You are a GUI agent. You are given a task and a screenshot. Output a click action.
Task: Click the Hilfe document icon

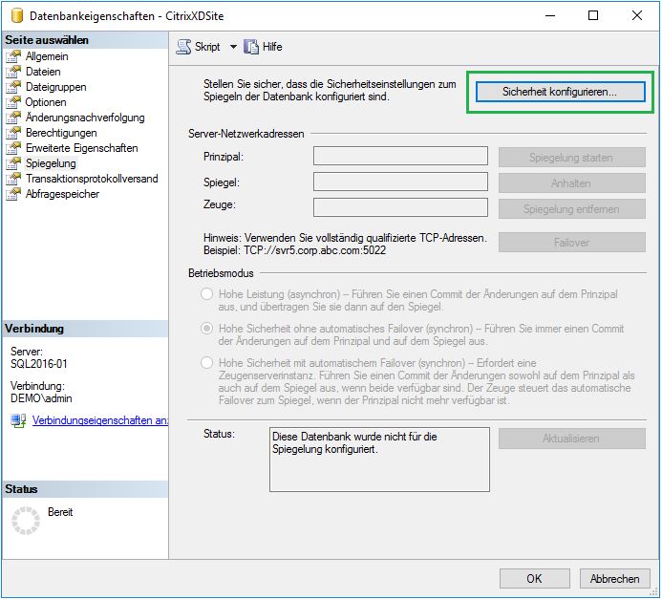click(x=251, y=47)
